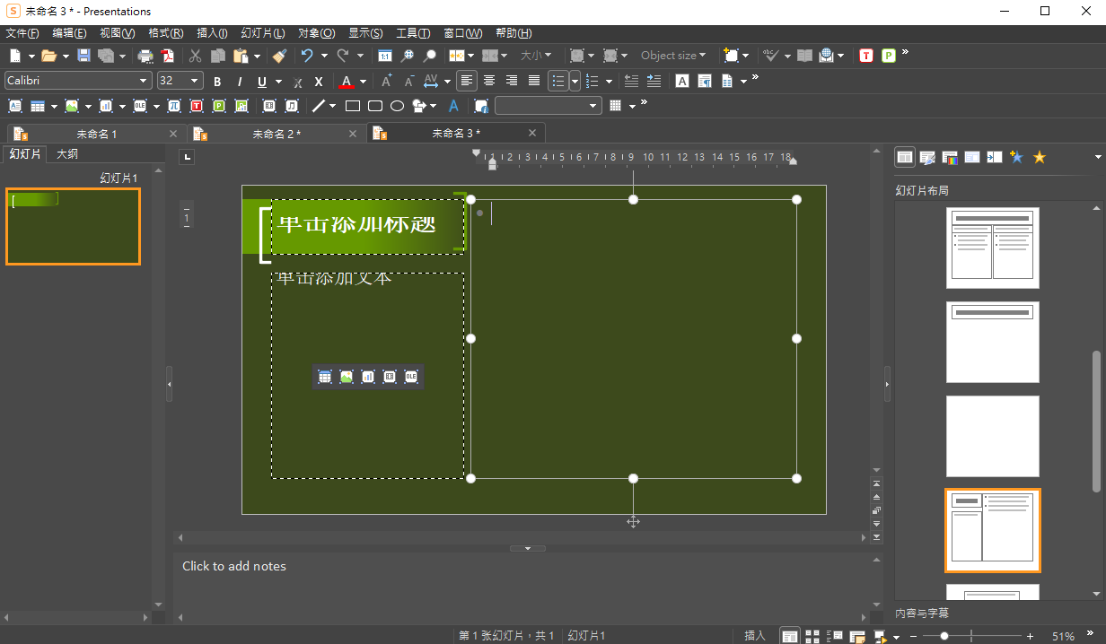The image size is (1106, 644).
Task: Switch to slide sorter view in status bar
Action: [x=812, y=636]
